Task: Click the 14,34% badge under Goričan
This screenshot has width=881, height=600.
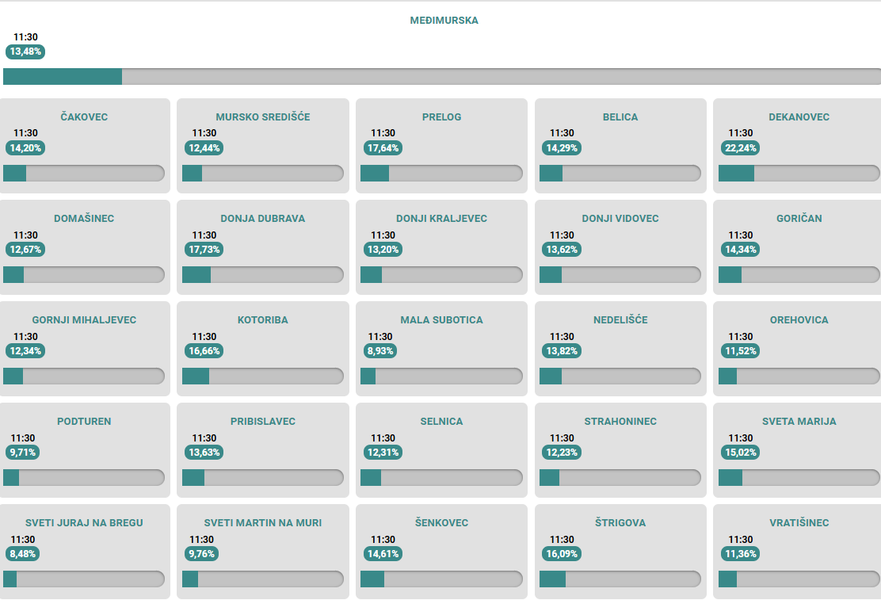Action: coord(738,250)
